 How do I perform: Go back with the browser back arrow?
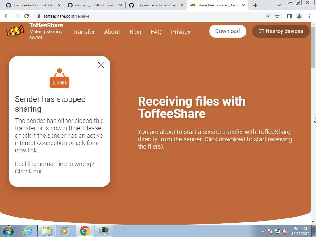7,16
